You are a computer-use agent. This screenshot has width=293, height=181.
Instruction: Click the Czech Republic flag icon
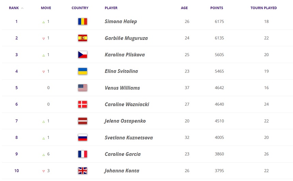click(x=82, y=54)
